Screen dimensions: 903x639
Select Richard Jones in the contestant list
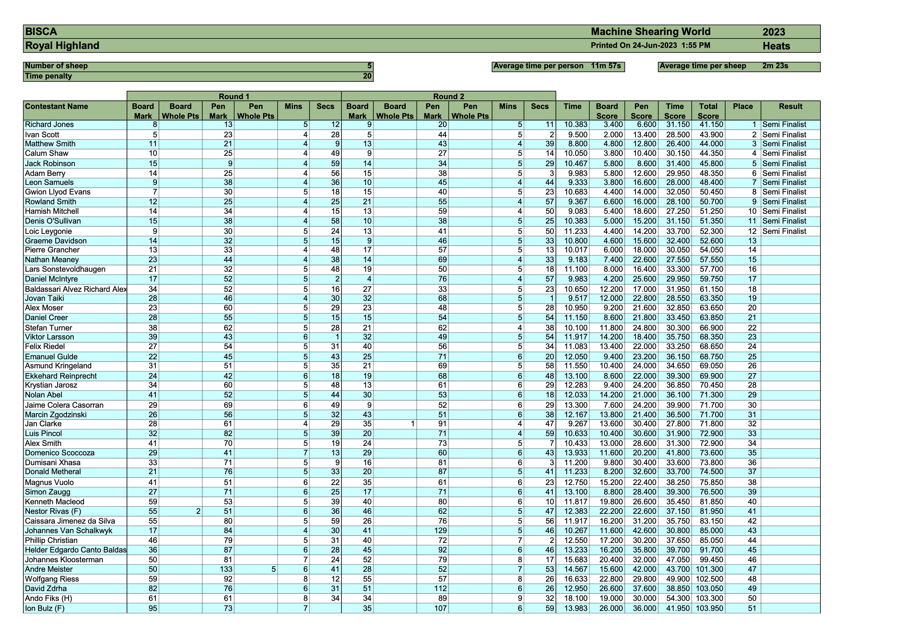[x=47, y=125]
